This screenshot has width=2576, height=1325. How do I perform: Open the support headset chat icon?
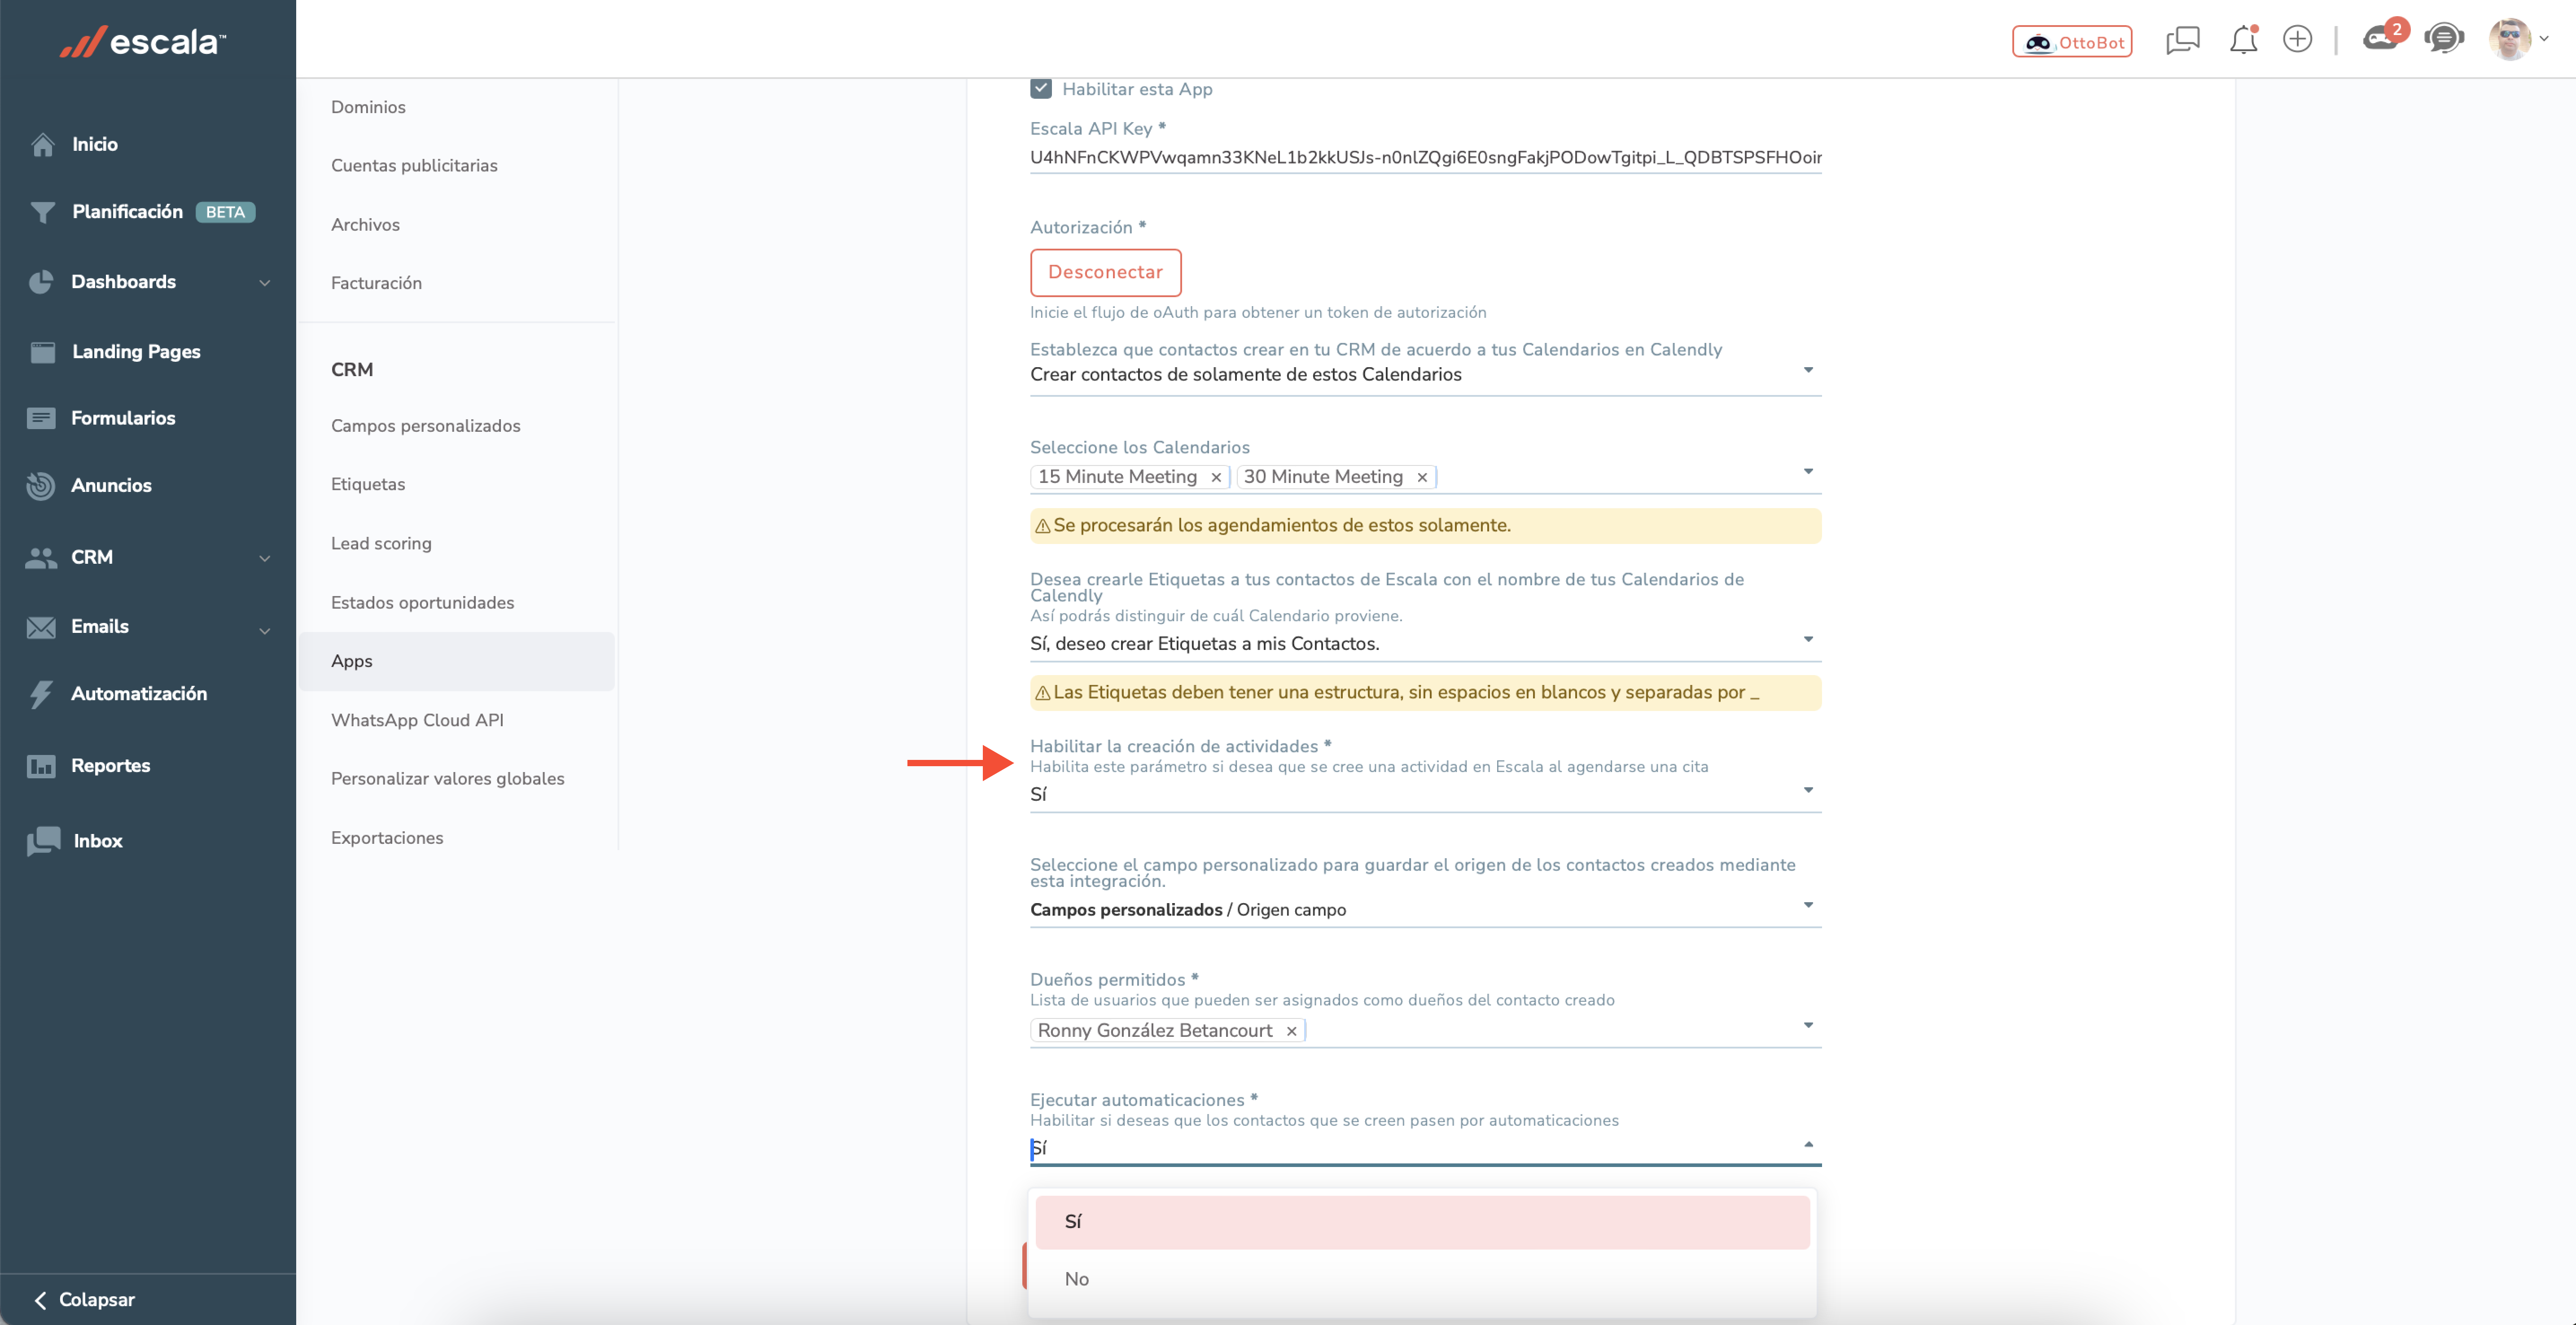[2443, 39]
